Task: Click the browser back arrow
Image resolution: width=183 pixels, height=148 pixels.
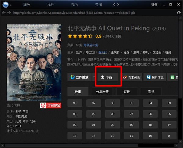Action: pyautogui.click(x=4, y=12)
